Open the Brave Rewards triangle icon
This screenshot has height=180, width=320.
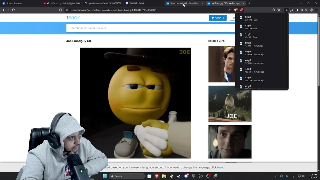click(241, 10)
